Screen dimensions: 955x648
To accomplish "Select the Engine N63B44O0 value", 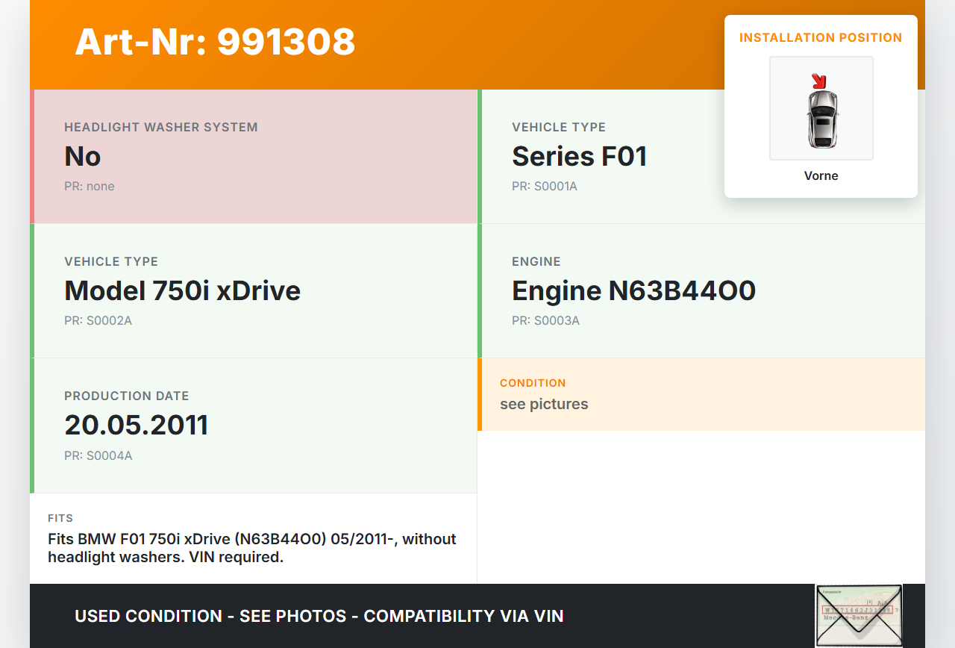I will pos(633,290).
